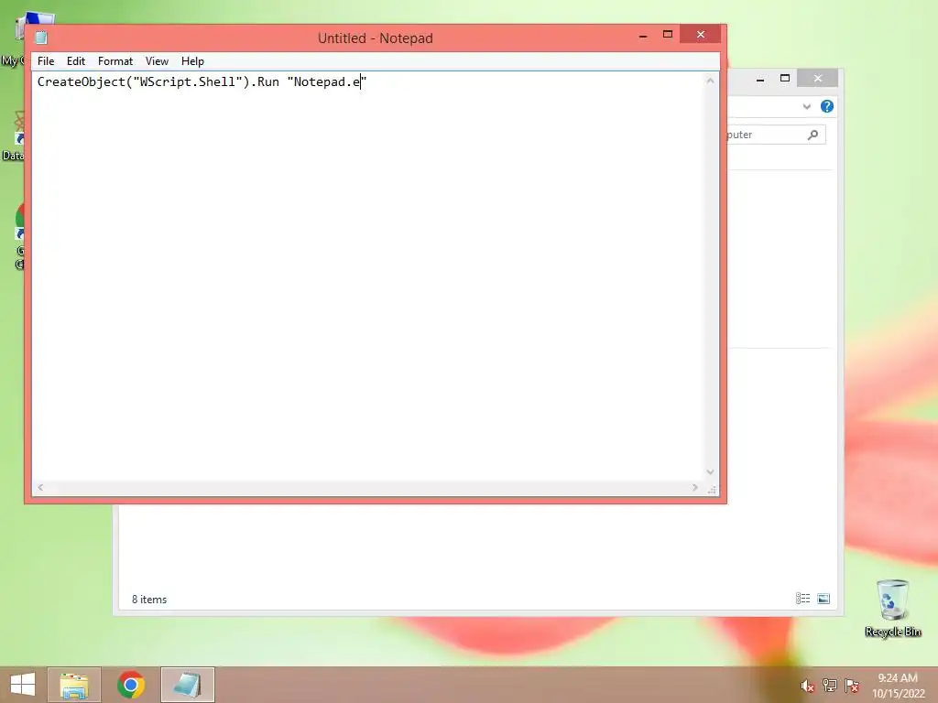The image size is (938, 703).
Task: Click the Notepad vertical scrollbar down arrow
Action: [710, 471]
